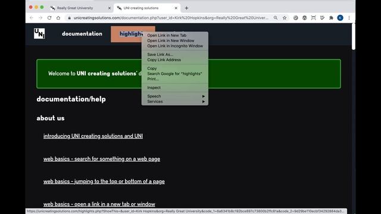
Task: Click the screen-capture extension icon
Action: coord(314,18)
